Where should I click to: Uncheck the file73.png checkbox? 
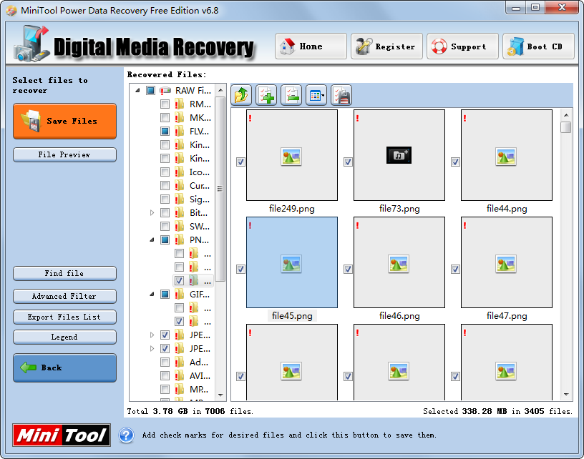point(348,162)
